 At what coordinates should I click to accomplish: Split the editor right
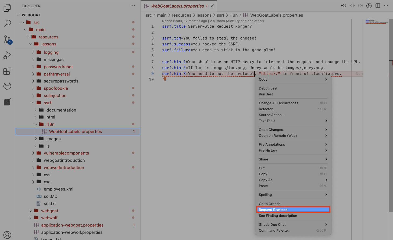click(378, 6)
